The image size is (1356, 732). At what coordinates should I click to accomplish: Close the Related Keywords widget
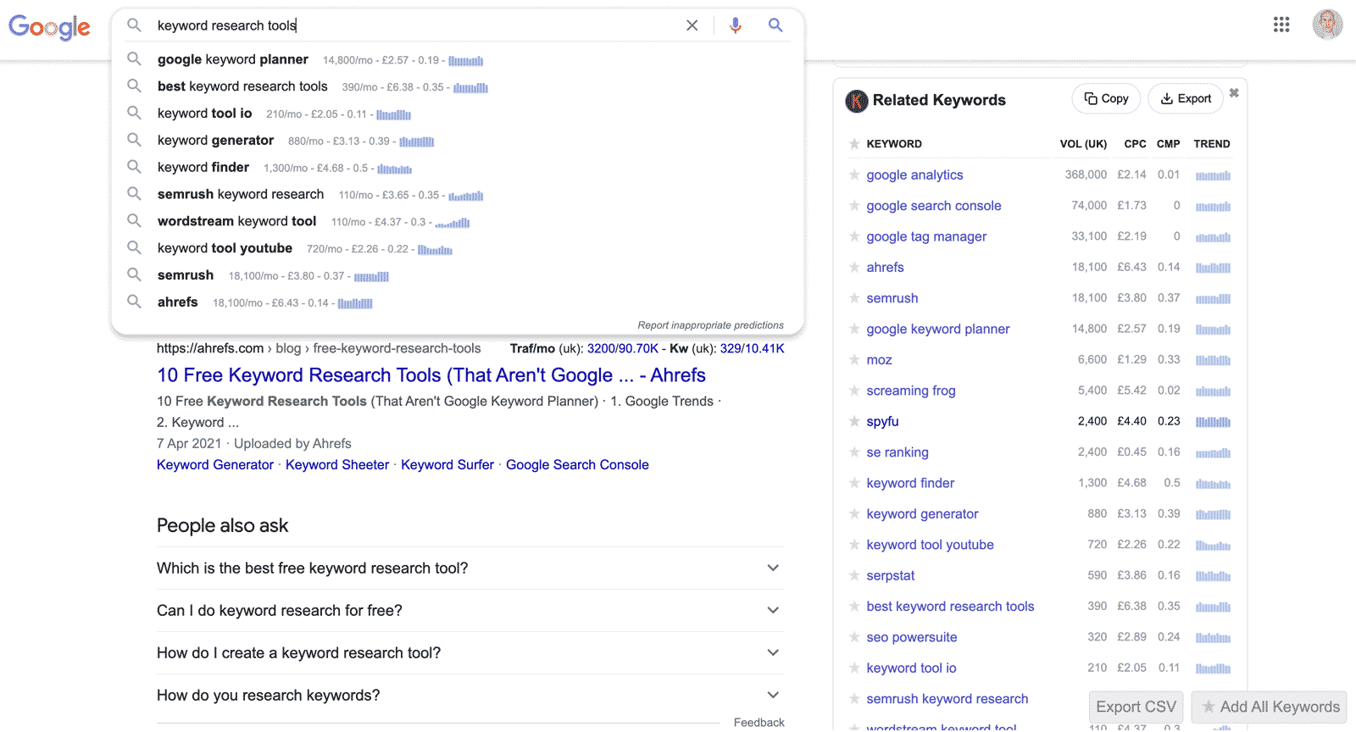coord(1234,92)
